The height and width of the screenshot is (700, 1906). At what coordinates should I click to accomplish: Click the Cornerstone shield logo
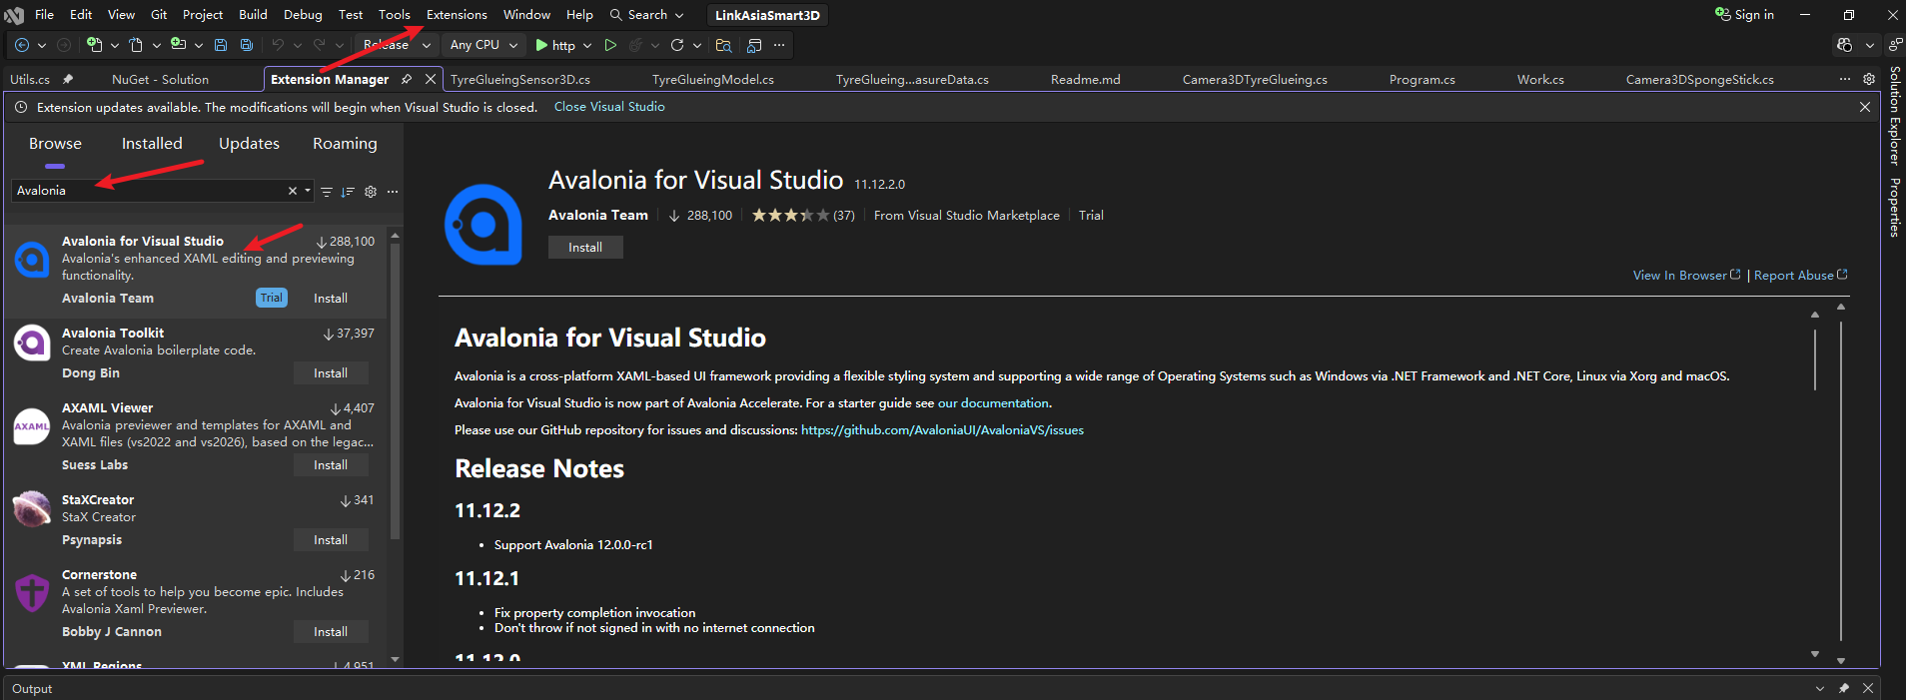tap(32, 593)
